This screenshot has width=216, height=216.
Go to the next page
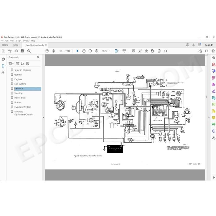[53, 51]
